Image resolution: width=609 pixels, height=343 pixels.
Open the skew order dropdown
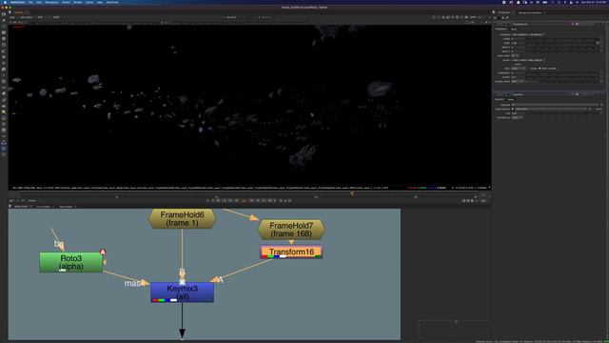515,55
